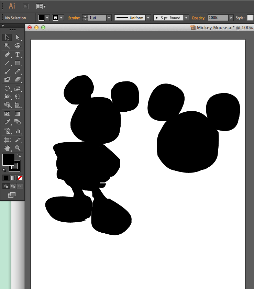Select the Hand tool
254x289 pixels.
pos(7,148)
